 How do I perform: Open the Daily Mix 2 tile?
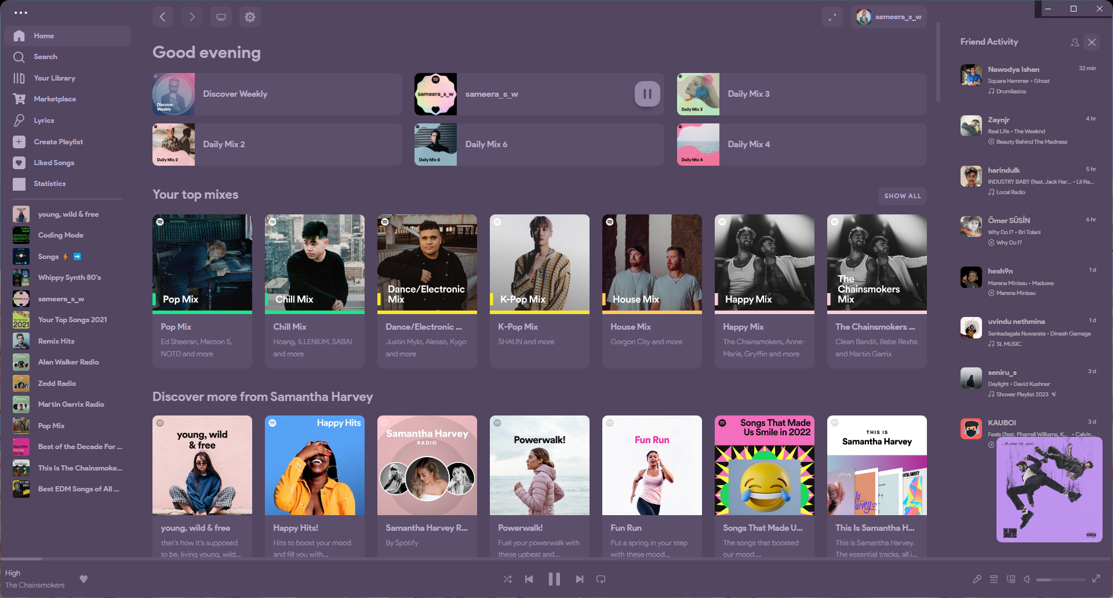[277, 144]
